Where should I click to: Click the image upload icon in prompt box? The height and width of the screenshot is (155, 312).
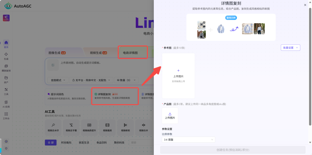53,65
